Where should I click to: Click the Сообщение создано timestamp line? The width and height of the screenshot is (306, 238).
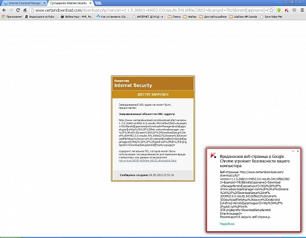point(147,175)
